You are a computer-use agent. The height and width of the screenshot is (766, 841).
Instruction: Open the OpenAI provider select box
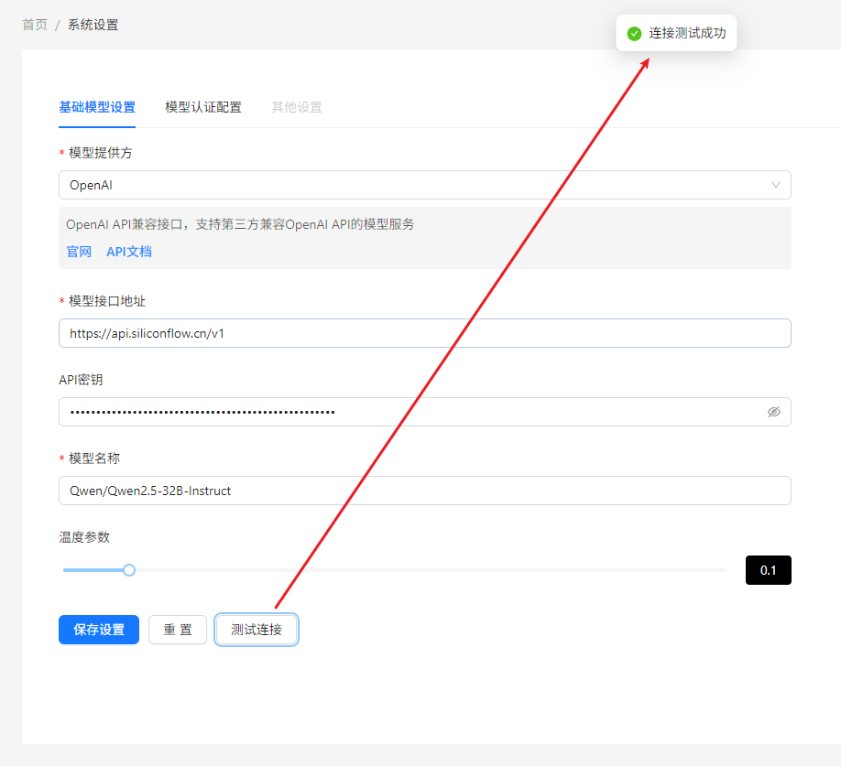click(412, 185)
